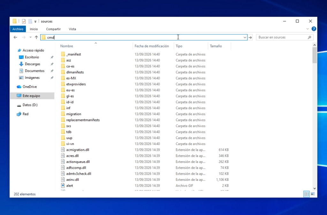The width and height of the screenshot is (327, 215).
Task: Select Red in navigation pane
Action: pyautogui.click(x=26, y=114)
